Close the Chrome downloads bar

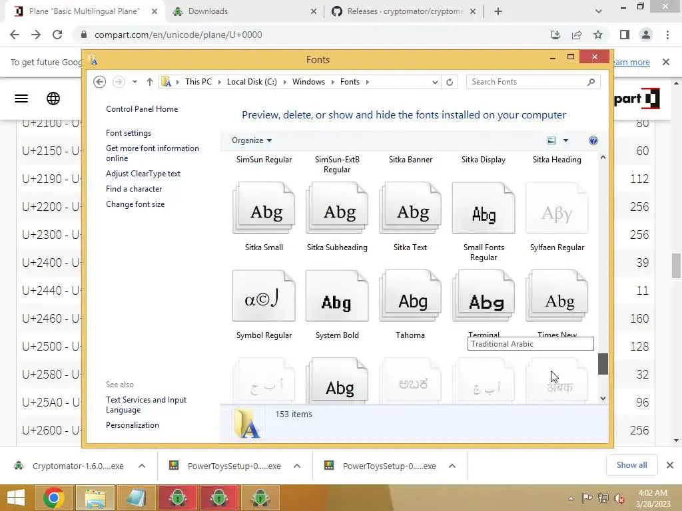(x=670, y=465)
